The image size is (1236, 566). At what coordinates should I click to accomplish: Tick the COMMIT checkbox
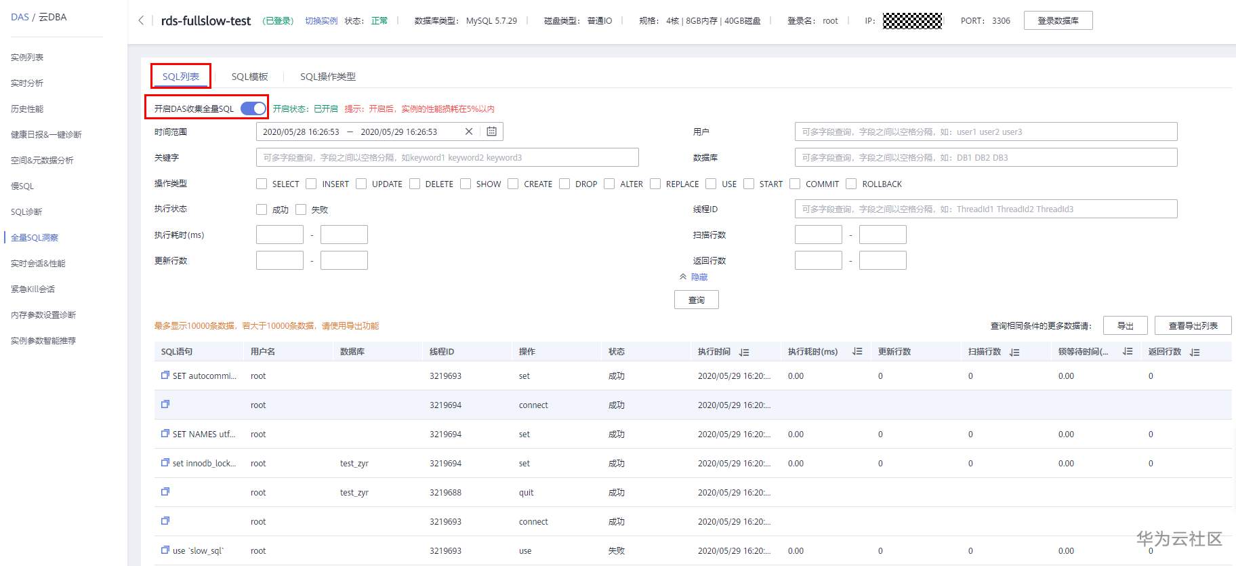(x=795, y=184)
